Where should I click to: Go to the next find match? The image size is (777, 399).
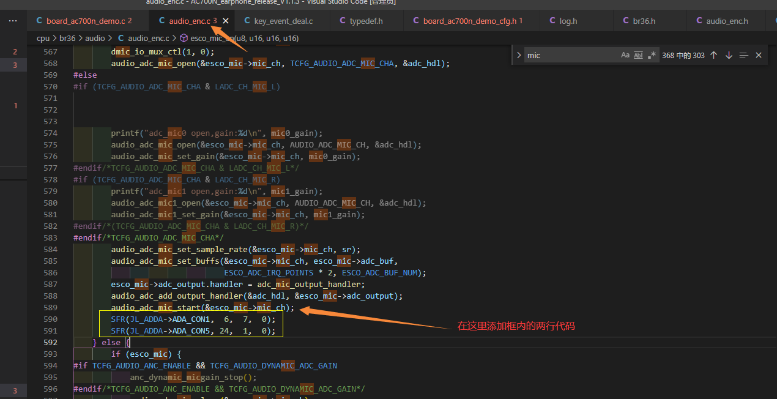tap(729, 55)
